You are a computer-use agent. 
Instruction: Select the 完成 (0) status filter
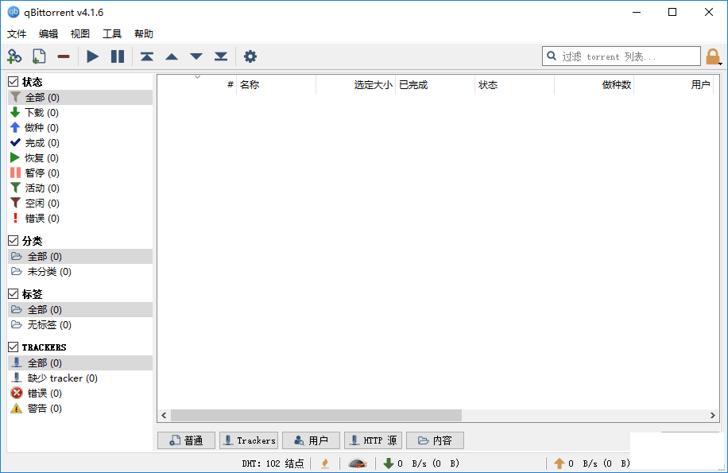click(79, 143)
